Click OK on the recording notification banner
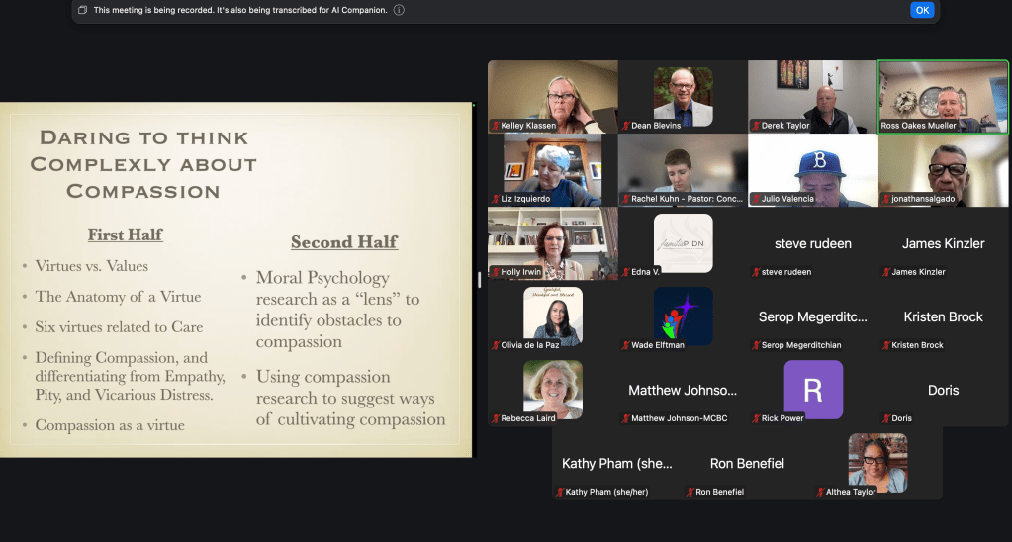Viewport: 1012px width, 542px height. (922, 10)
